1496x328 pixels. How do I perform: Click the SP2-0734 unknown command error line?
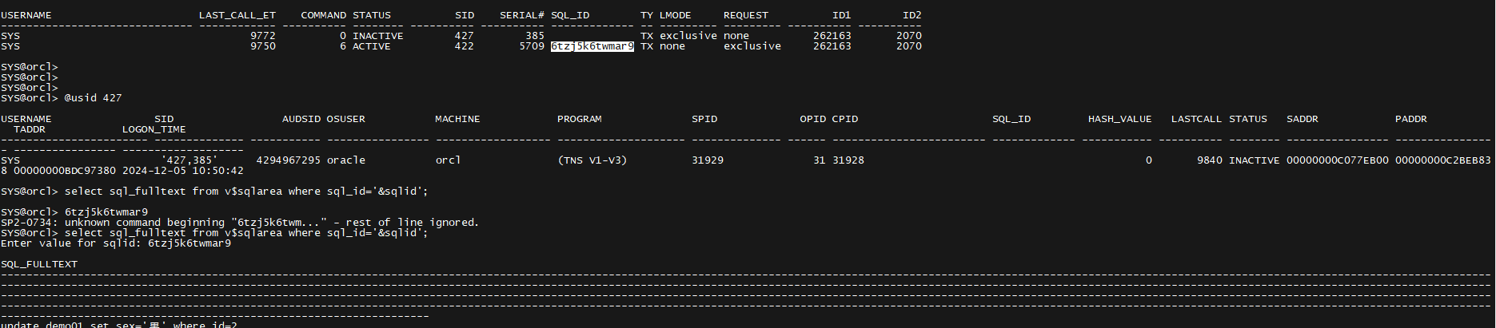pyautogui.click(x=240, y=223)
